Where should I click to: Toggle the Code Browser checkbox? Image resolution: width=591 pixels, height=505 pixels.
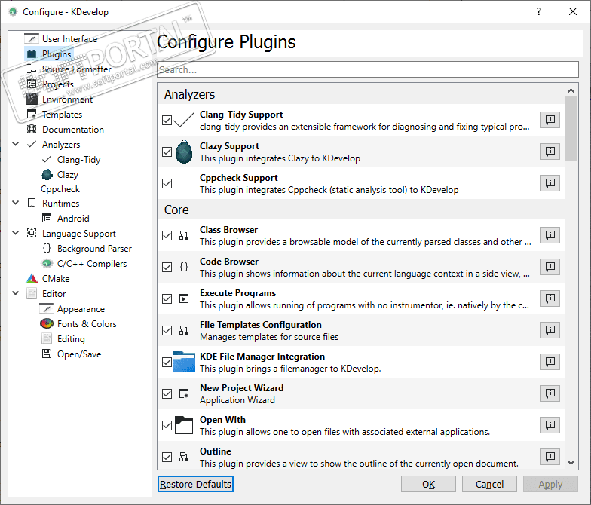point(167,267)
